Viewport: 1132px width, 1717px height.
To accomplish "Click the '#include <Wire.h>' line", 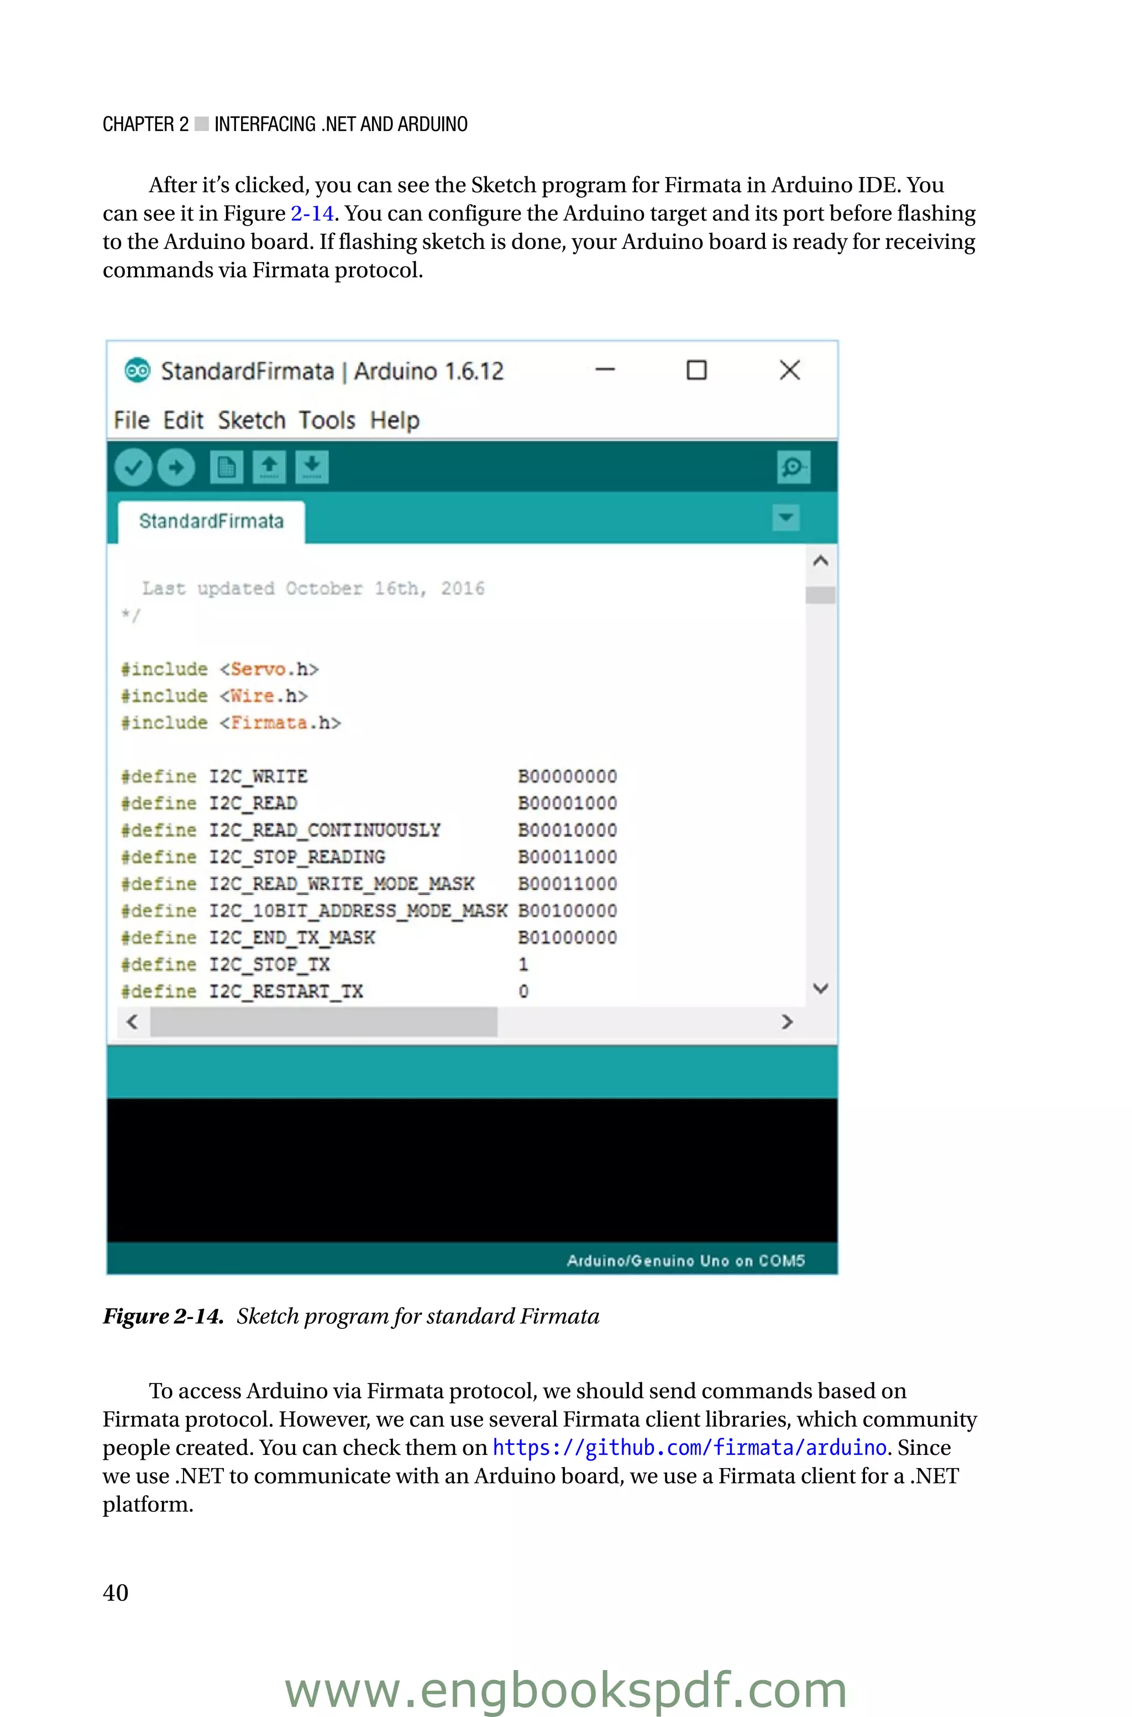I will 214,696.
